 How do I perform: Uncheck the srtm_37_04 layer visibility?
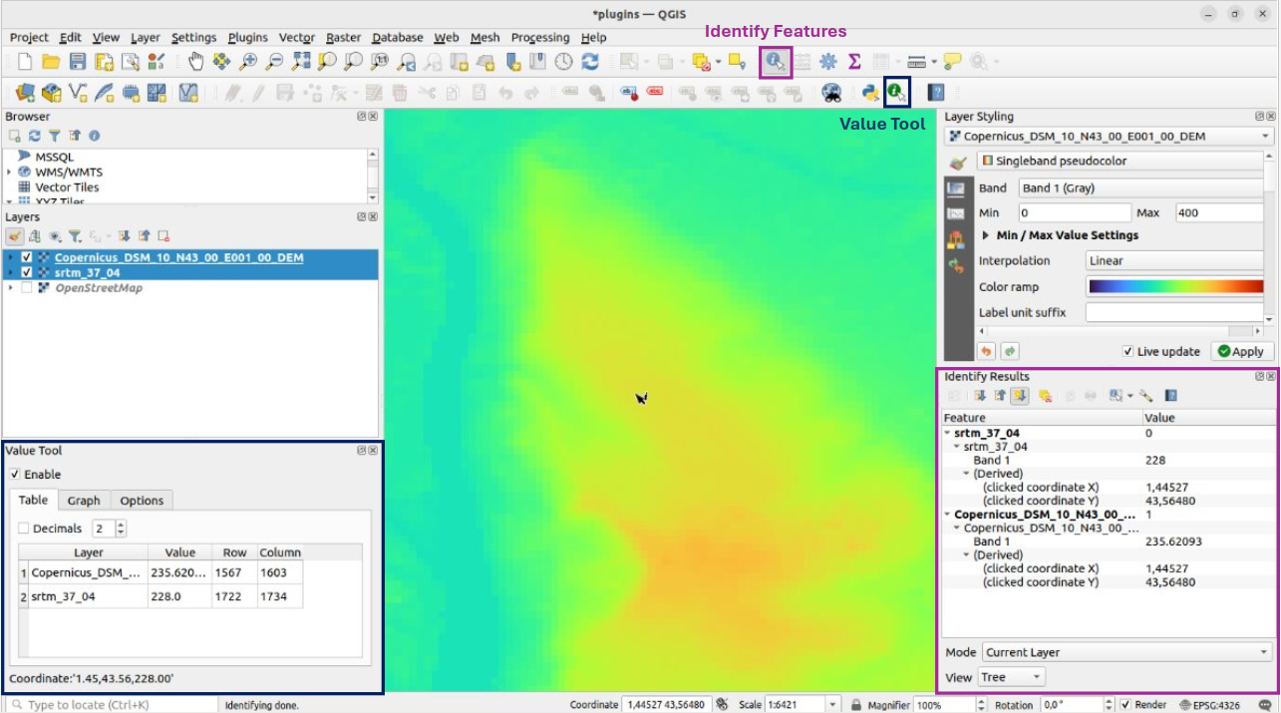point(27,272)
